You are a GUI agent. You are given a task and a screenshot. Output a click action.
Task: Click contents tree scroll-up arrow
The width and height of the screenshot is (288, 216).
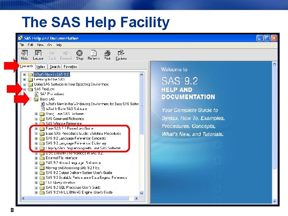point(142,74)
